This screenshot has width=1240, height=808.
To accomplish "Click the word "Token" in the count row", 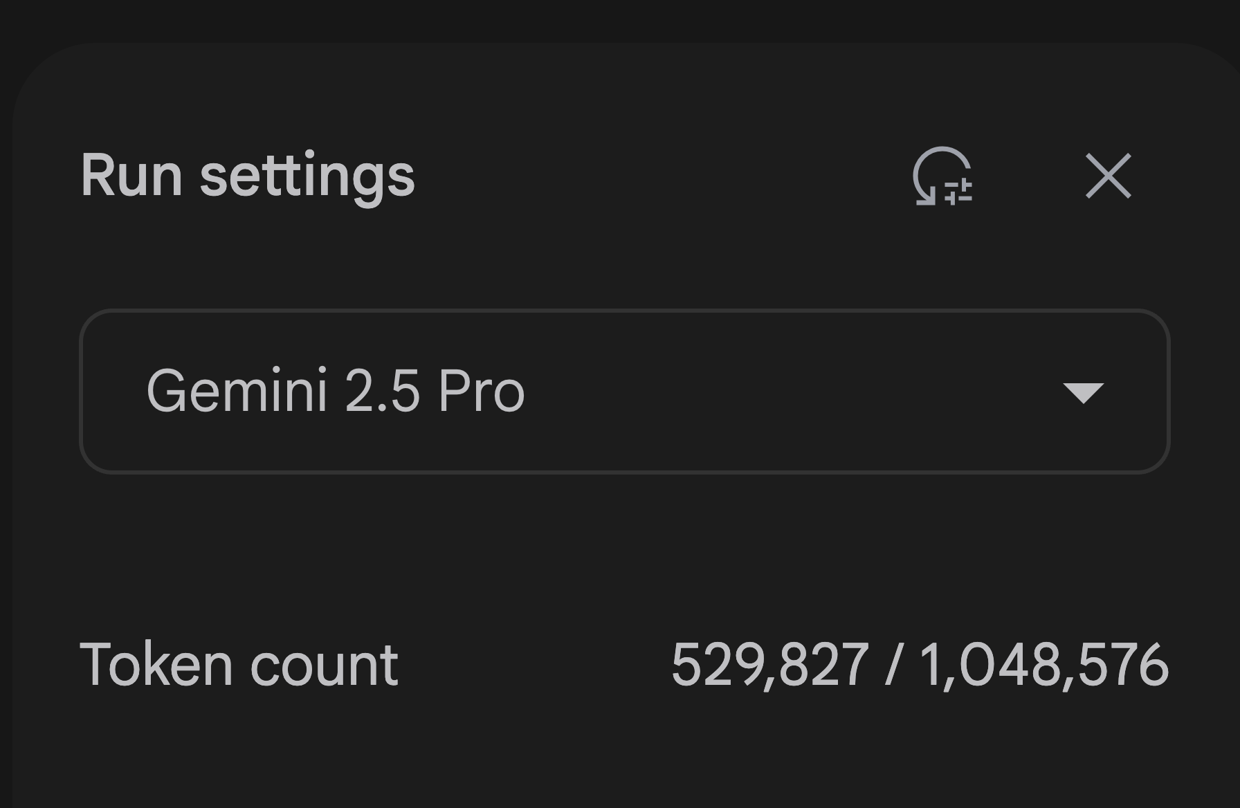I will pyautogui.click(x=156, y=665).
